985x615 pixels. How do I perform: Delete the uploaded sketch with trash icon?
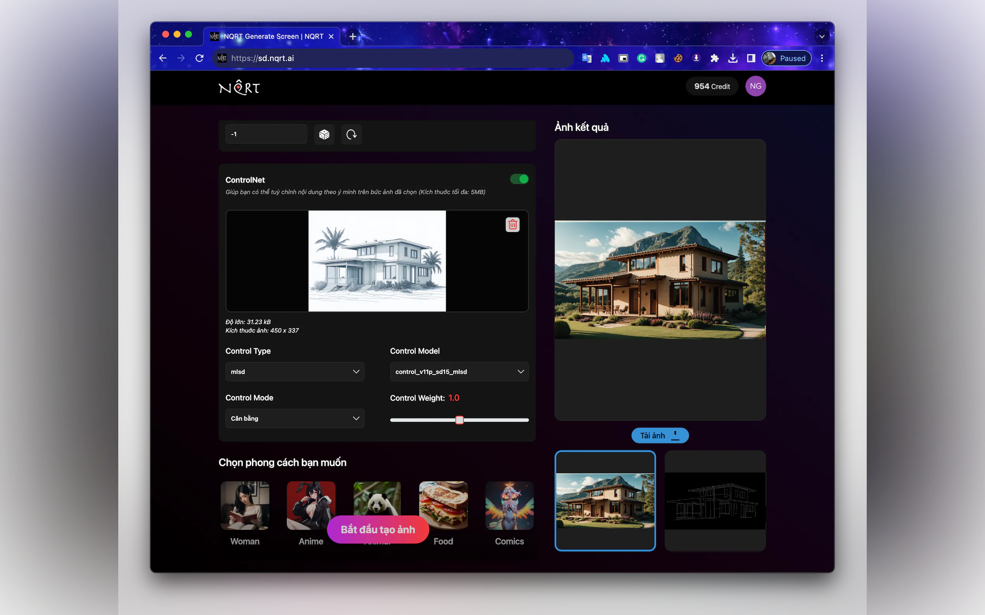(x=512, y=225)
